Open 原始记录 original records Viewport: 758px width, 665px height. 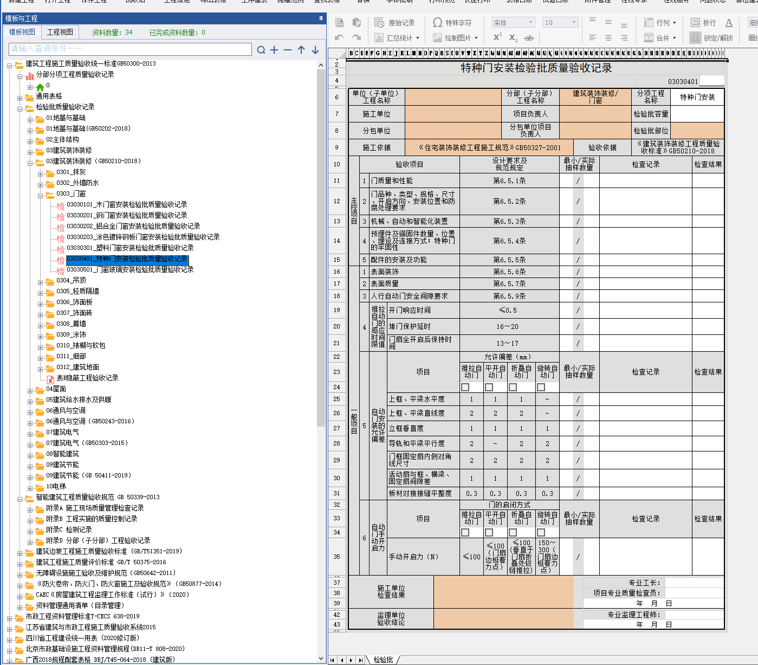(394, 23)
